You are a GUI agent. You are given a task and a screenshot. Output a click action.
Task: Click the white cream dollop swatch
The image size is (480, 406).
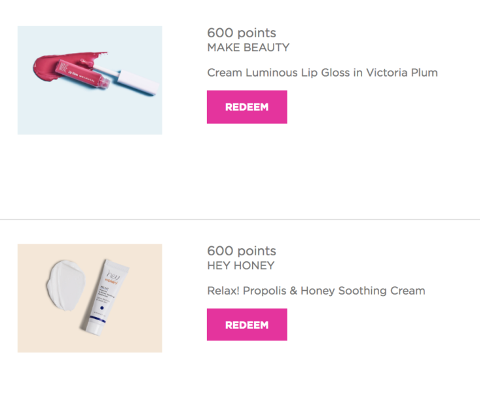[x=65, y=286]
